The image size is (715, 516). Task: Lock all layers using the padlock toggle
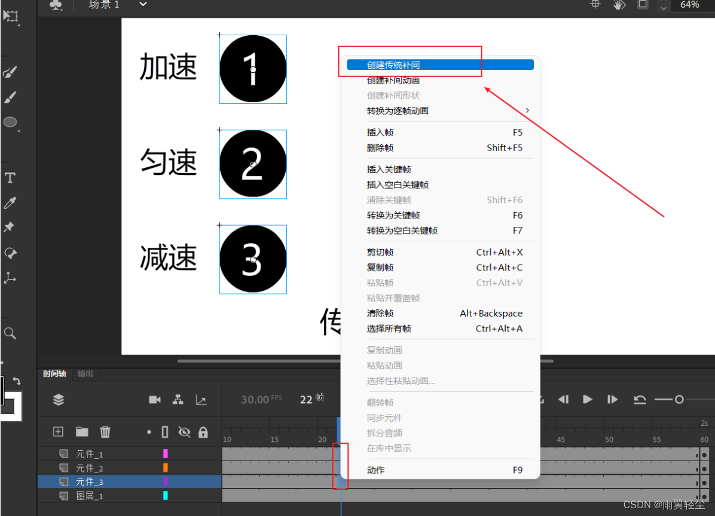(x=203, y=431)
